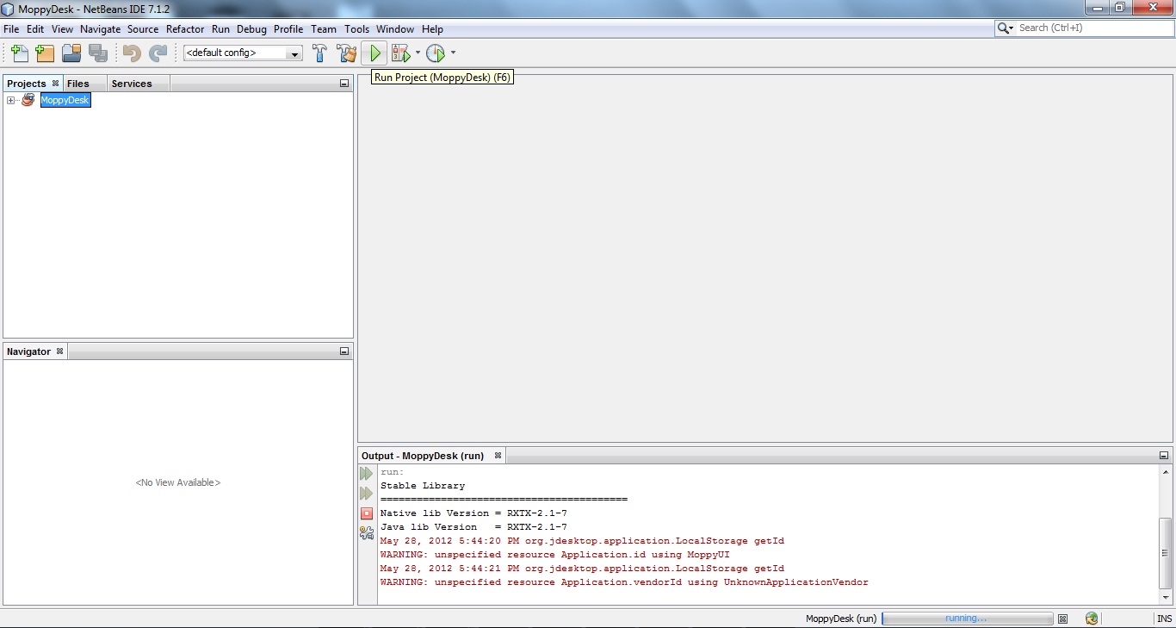The height and width of the screenshot is (628, 1176).
Task: Open the Tools menu
Action: click(356, 29)
